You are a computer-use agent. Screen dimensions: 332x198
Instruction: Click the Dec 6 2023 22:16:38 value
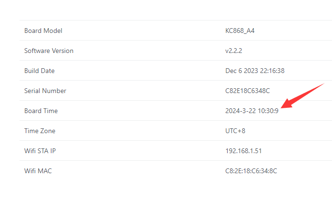(x=255, y=71)
